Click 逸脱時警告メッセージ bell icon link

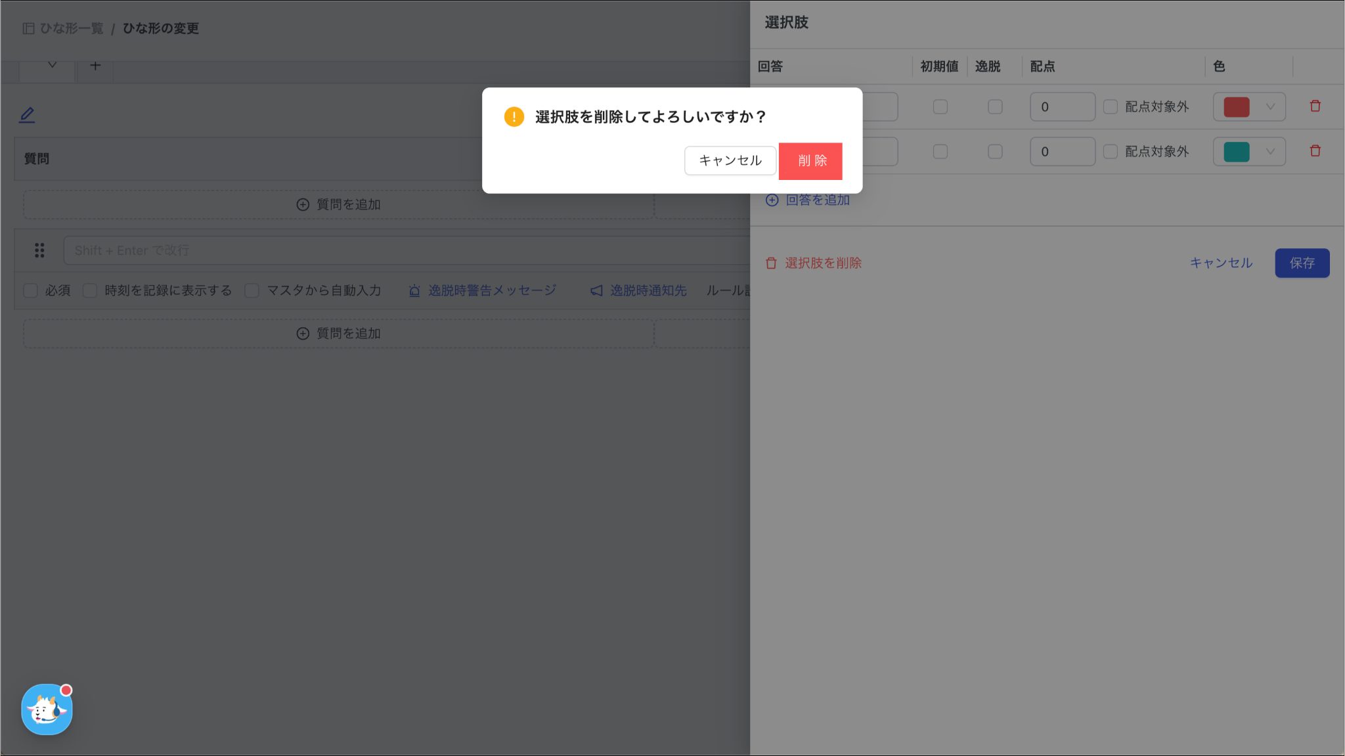482,290
